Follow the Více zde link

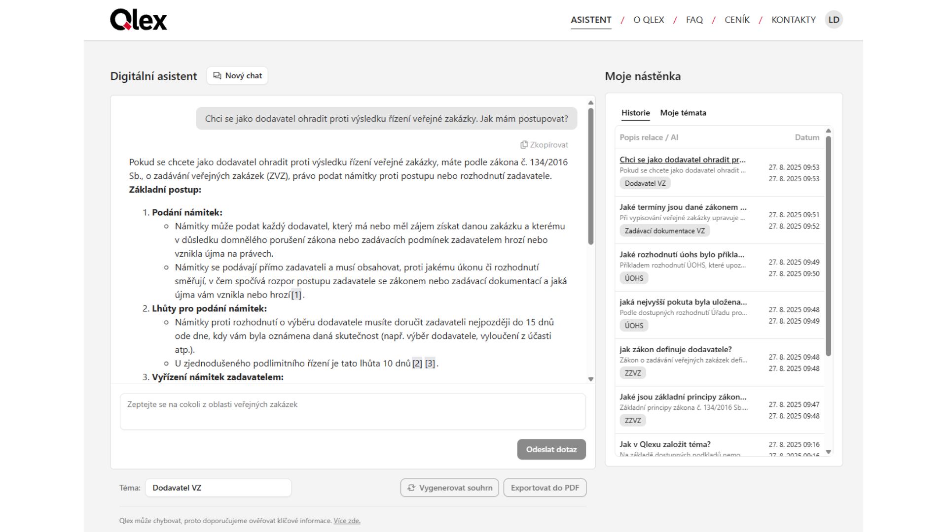(x=347, y=521)
